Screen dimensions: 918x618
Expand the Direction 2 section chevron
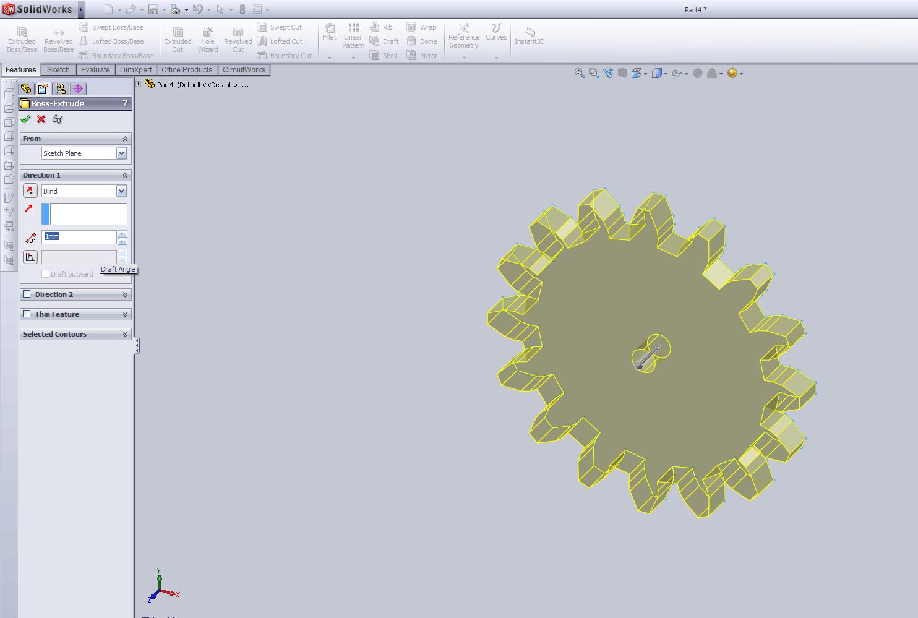(125, 294)
